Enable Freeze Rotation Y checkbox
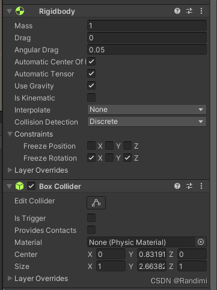Screen dimensions: 217x290 click(x=109, y=158)
